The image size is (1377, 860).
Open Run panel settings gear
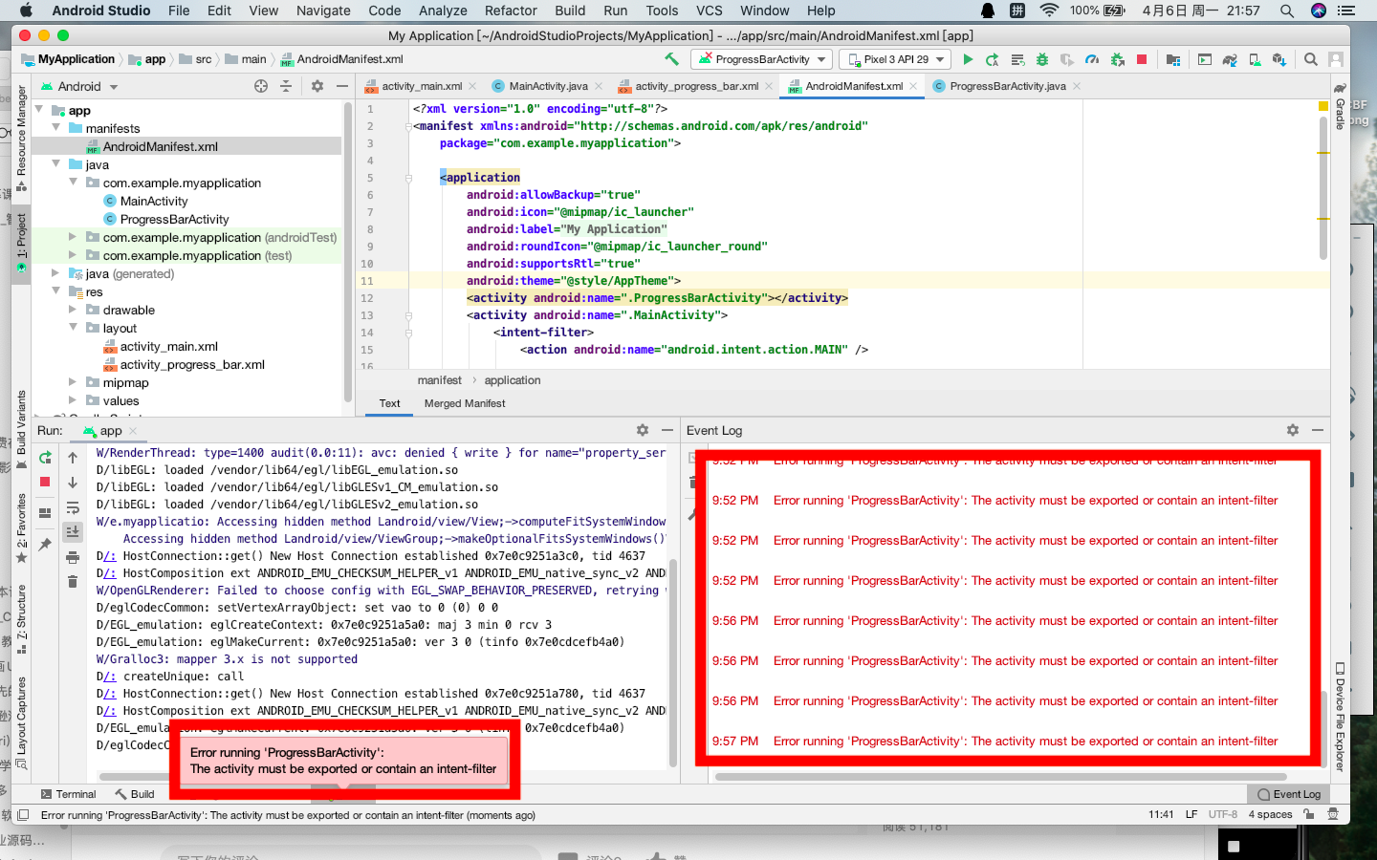pos(643,430)
